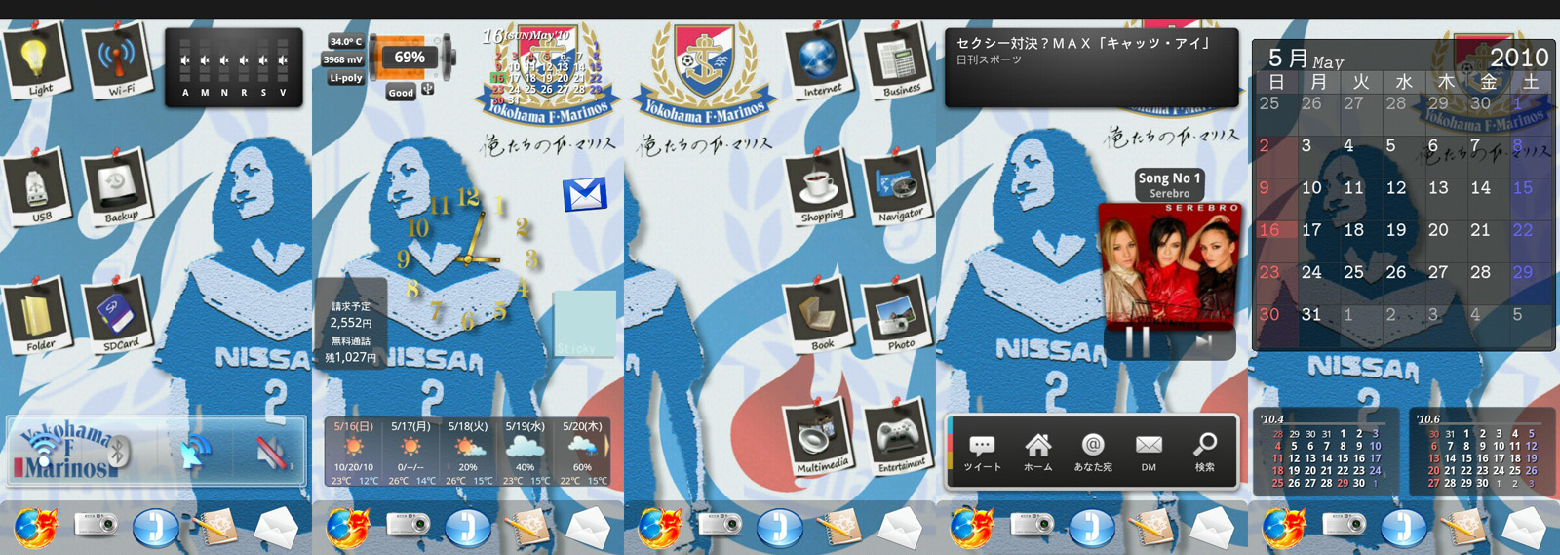Open notepad in dock under the Twitter widget
Viewport: 1560px width, 555px height.
click(x=1150, y=527)
